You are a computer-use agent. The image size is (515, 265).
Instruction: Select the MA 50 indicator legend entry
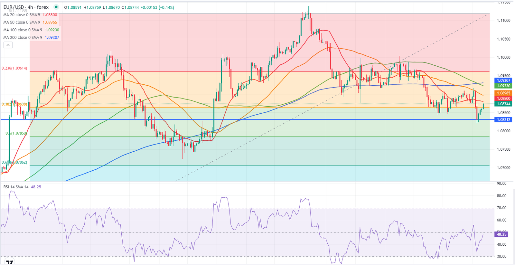point(22,22)
